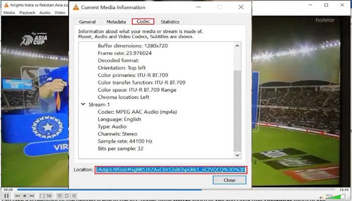Collapse the Stream 1 tree node
Viewport: 352px width, 201px height.
83,105
